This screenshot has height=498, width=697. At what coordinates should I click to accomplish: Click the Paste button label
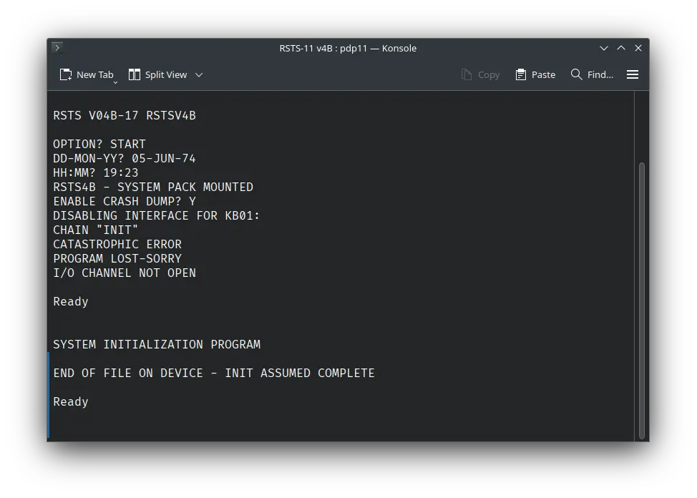(x=542, y=74)
